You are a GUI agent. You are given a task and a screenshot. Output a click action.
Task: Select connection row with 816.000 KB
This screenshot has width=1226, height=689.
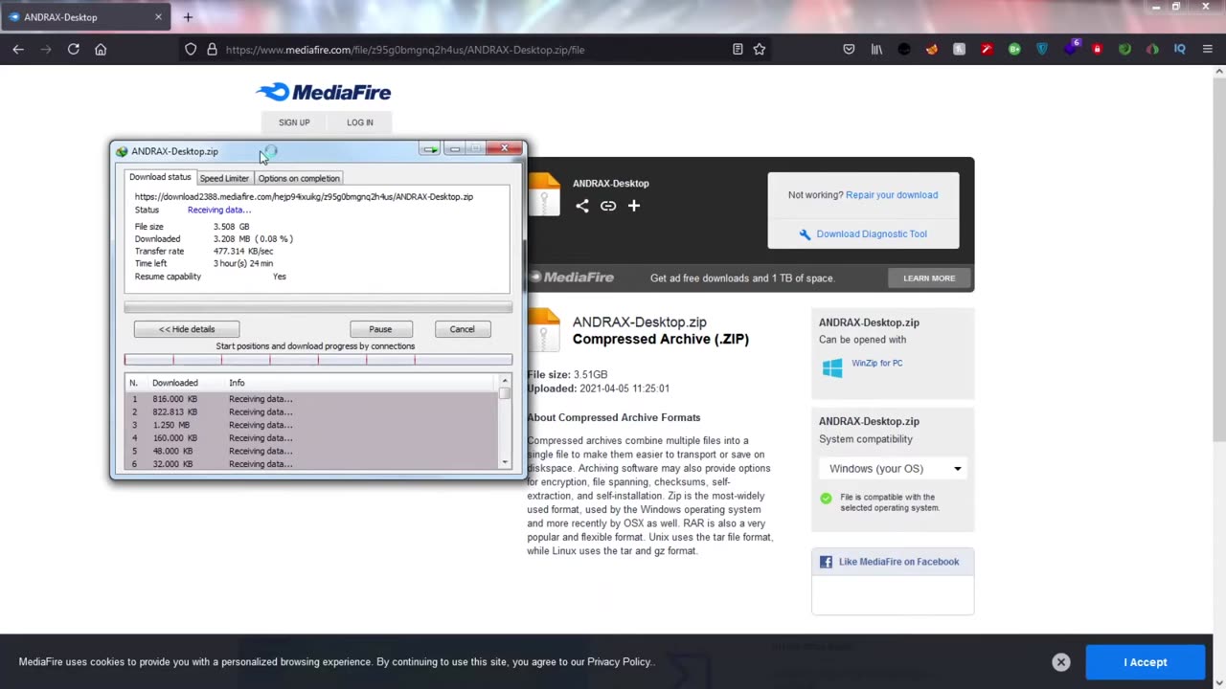(x=311, y=399)
